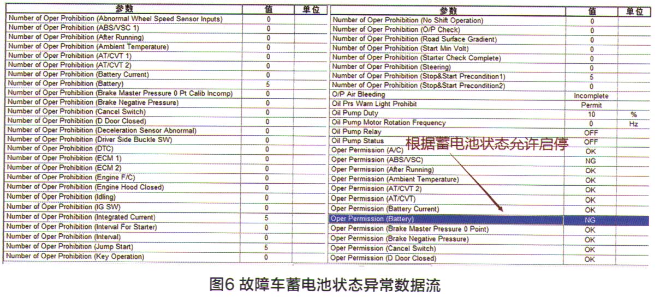Screen dimensions: 660x303
Task: Select NG value of Oper Permission (Battery)
Action: 590,221
